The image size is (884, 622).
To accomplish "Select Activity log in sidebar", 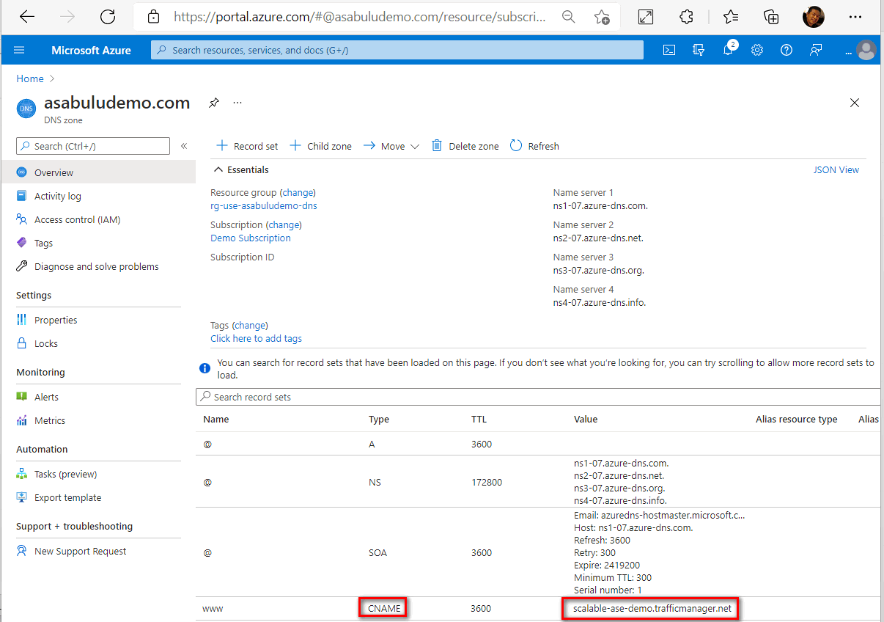I will [x=56, y=196].
